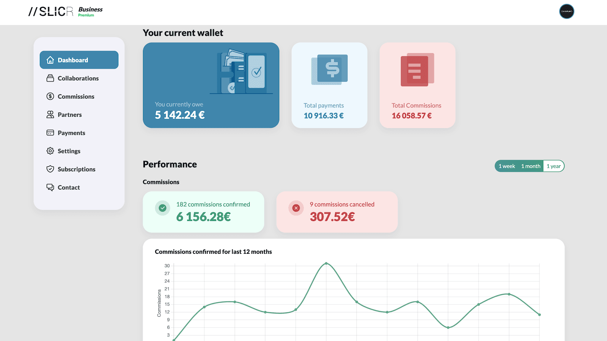Image resolution: width=607 pixels, height=341 pixels.
Task: Select the 1 month performance toggle
Action: tap(530, 166)
